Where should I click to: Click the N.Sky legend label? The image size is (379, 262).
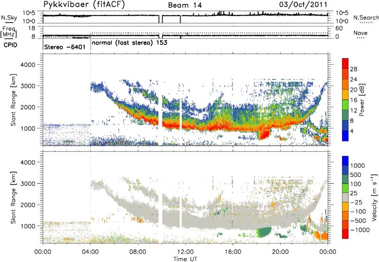[x=9, y=17]
